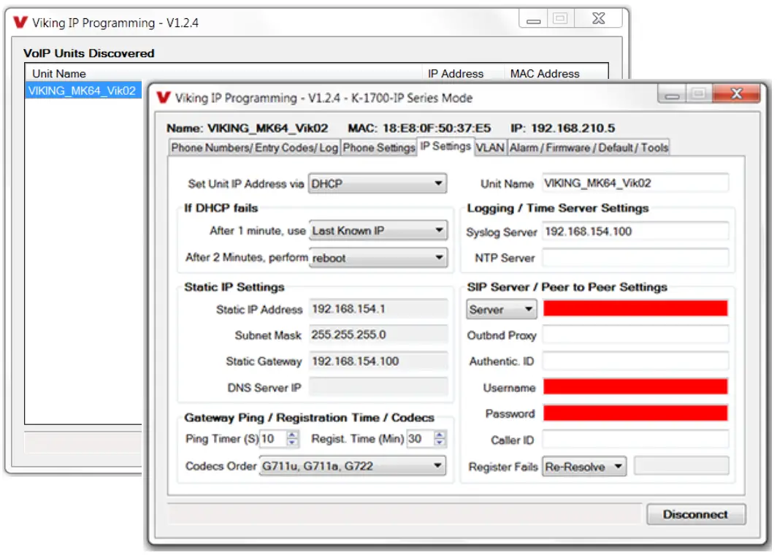Click the Caller ID field
Image resolution: width=777 pixels, height=555 pixels.
pyautogui.click(x=635, y=440)
